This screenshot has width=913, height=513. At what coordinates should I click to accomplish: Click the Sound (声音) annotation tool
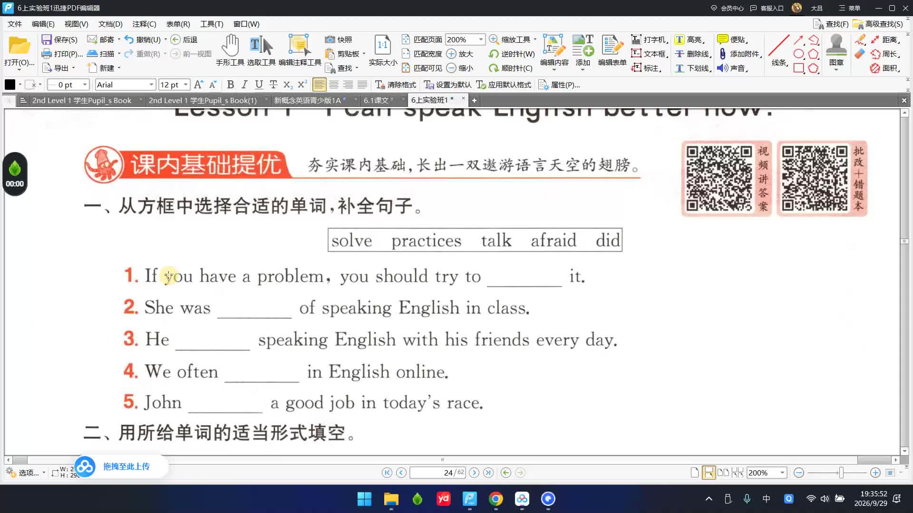point(733,68)
